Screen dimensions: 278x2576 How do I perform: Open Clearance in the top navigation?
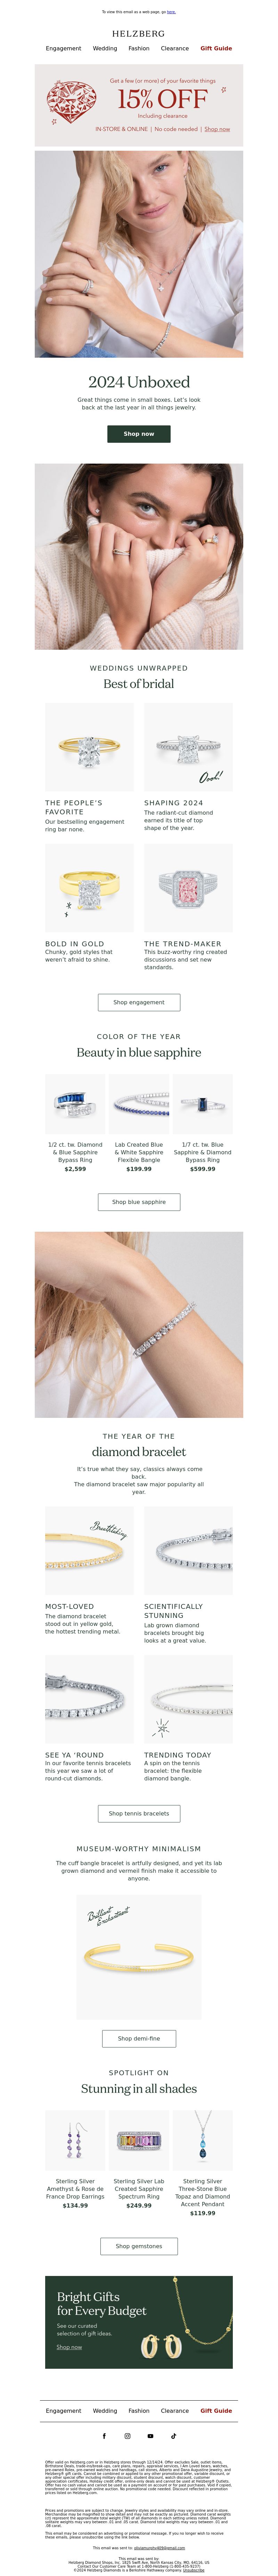(175, 48)
